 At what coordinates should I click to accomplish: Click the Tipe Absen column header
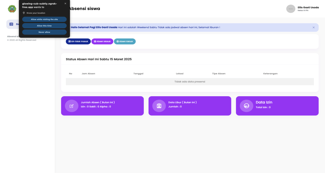219,74
